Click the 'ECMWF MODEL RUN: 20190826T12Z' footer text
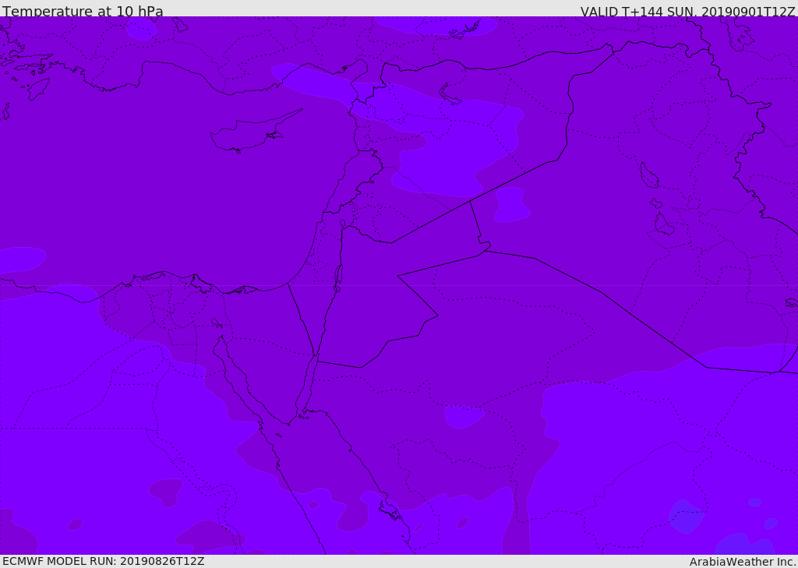Image resolution: width=798 pixels, height=568 pixels. click(x=104, y=561)
